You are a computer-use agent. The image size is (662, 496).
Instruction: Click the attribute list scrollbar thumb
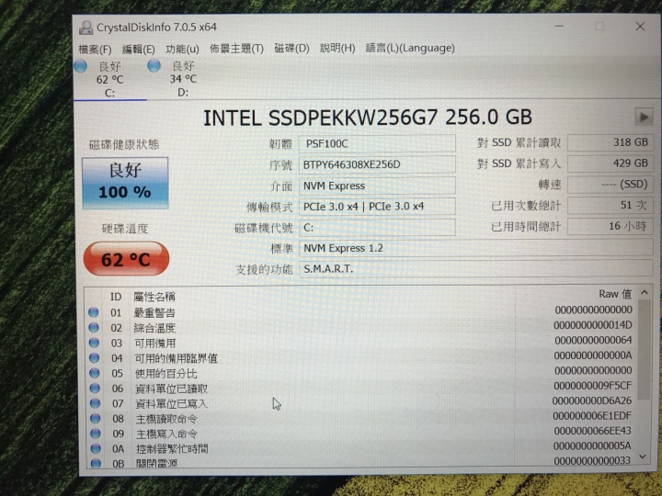pyautogui.click(x=644, y=350)
